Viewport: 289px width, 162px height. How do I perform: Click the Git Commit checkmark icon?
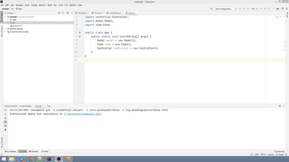[x=261, y=9]
